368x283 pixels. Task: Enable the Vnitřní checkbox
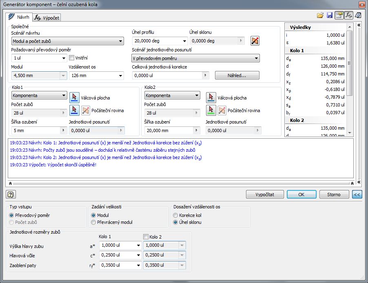tap(72, 58)
